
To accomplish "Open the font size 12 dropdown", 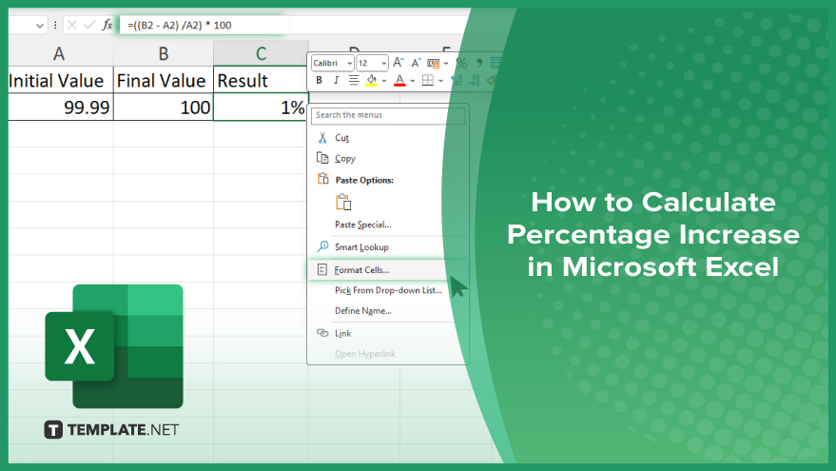I will pyautogui.click(x=384, y=64).
